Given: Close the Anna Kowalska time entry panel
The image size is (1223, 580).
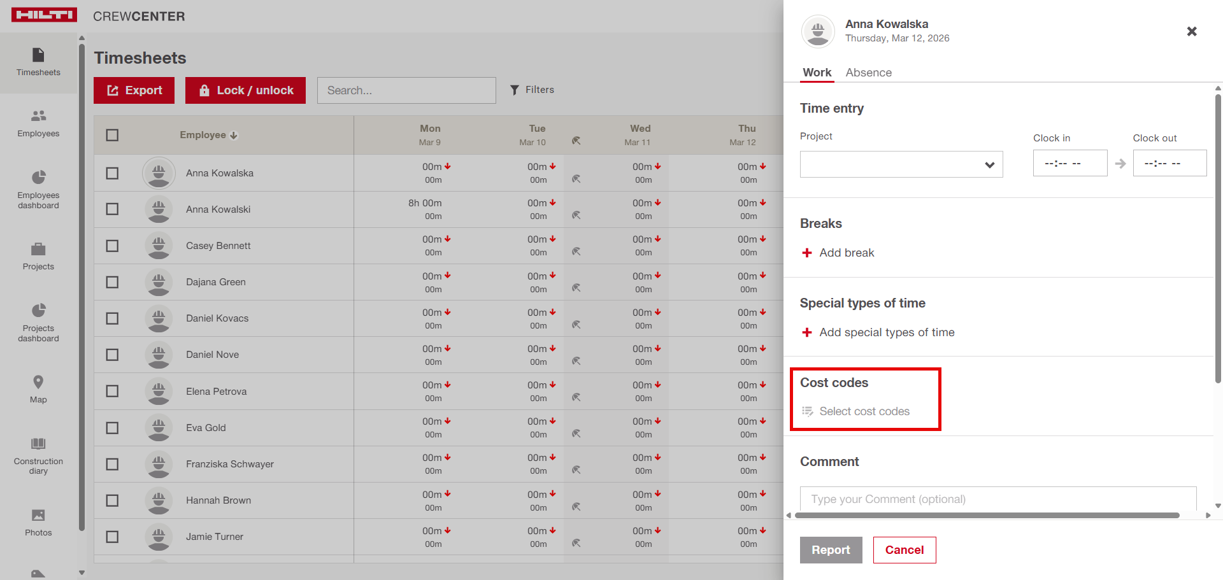Looking at the screenshot, I should coord(1191,31).
